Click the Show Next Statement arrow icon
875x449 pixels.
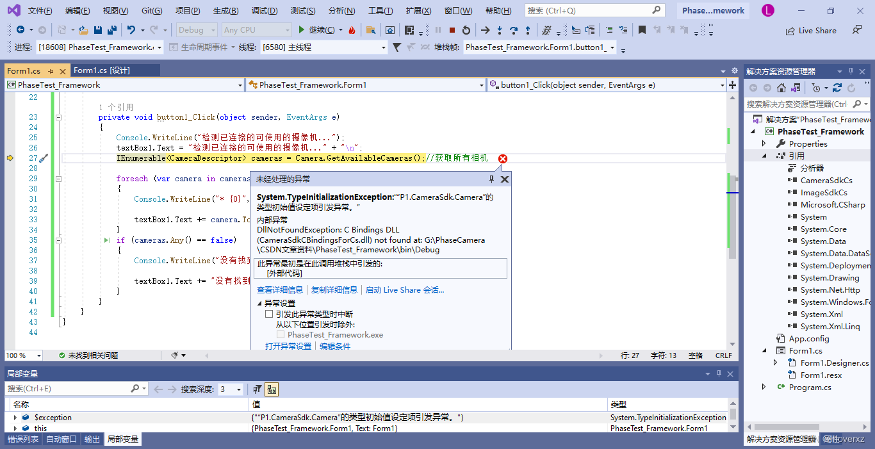pyautogui.click(x=486, y=30)
